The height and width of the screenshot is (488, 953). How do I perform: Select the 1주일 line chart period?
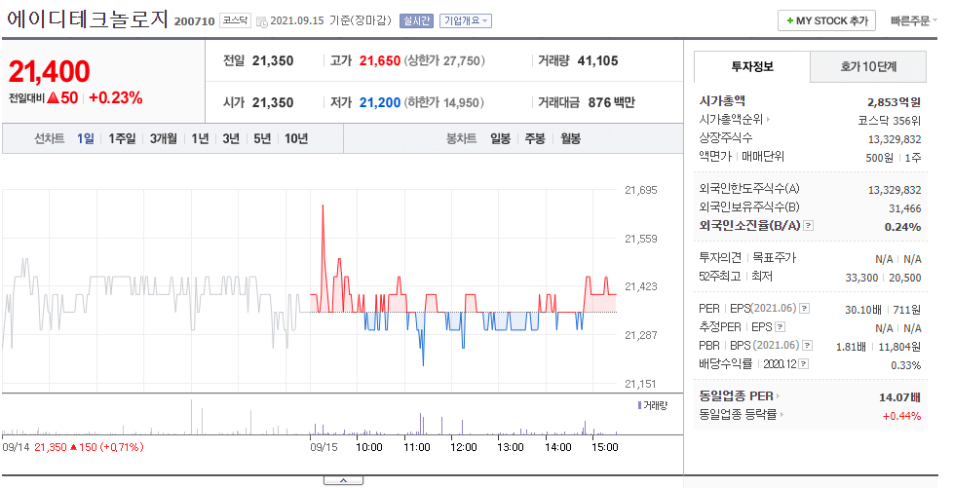(x=122, y=138)
